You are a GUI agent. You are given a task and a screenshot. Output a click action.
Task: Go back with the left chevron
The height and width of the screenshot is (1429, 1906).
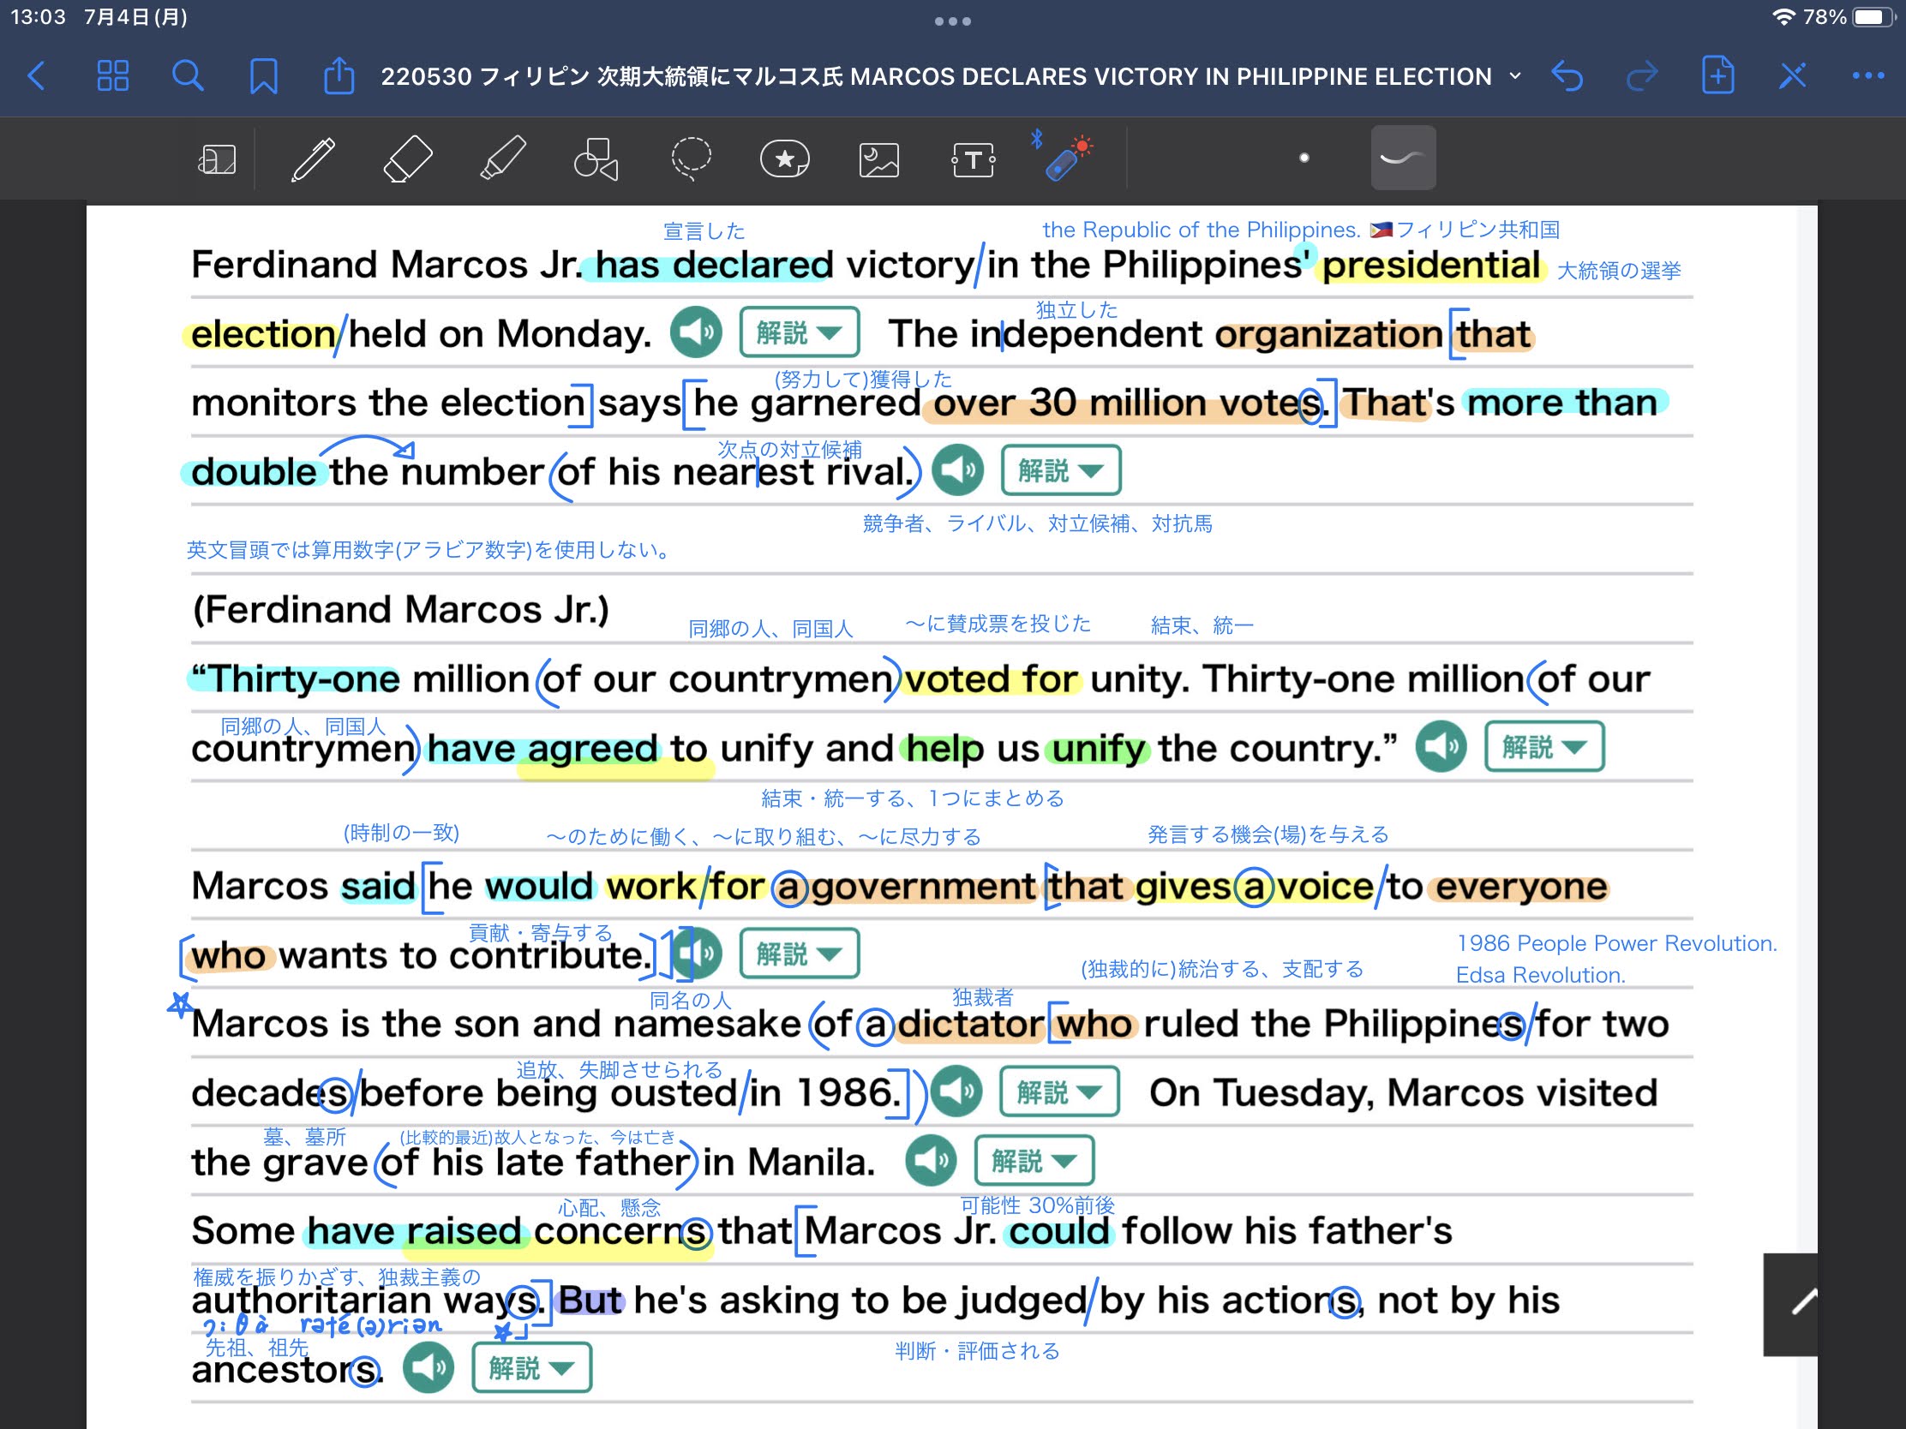pyautogui.click(x=36, y=75)
